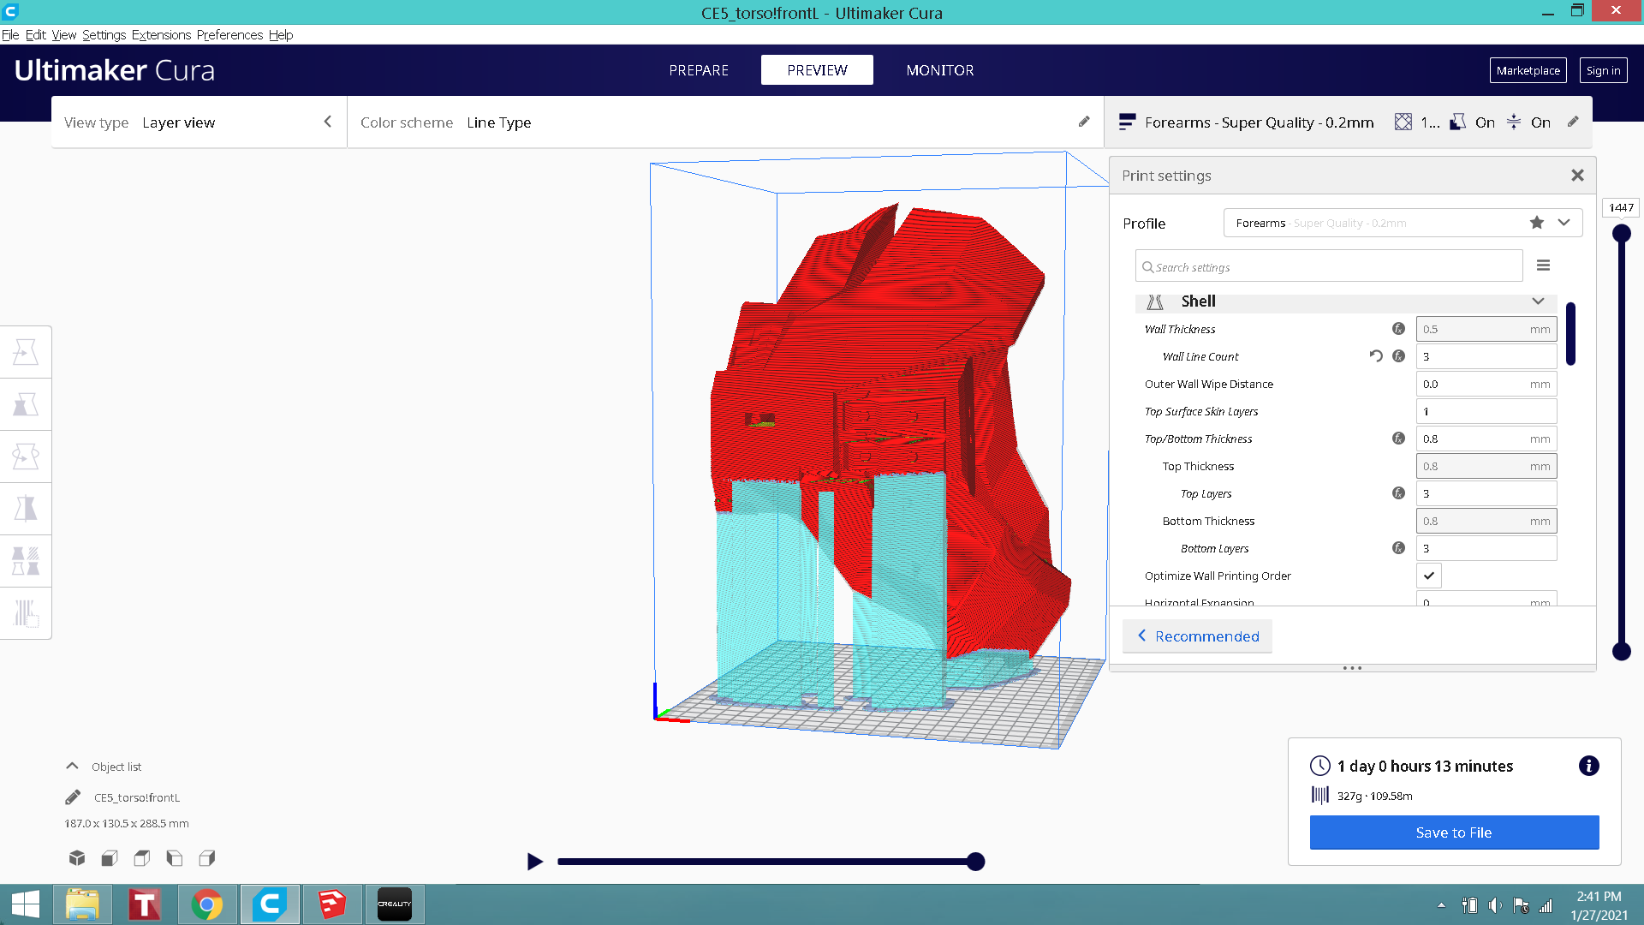Click formula icon next to Top/Bottom Thickness

pyautogui.click(x=1398, y=439)
